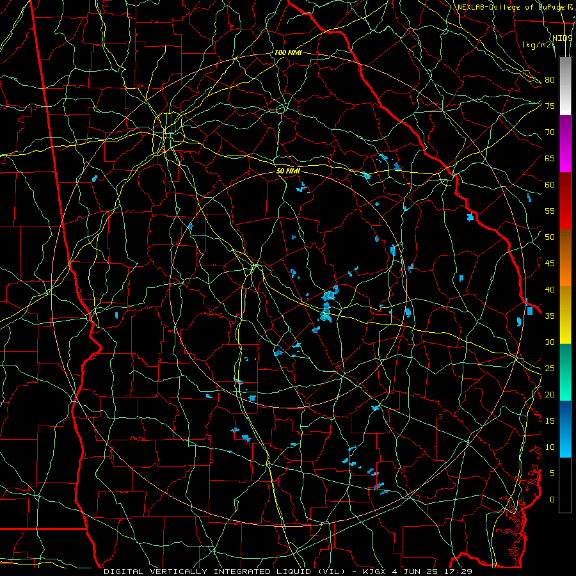Click the 15 value on the scale
This screenshot has width=576, height=576.
click(x=550, y=421)
